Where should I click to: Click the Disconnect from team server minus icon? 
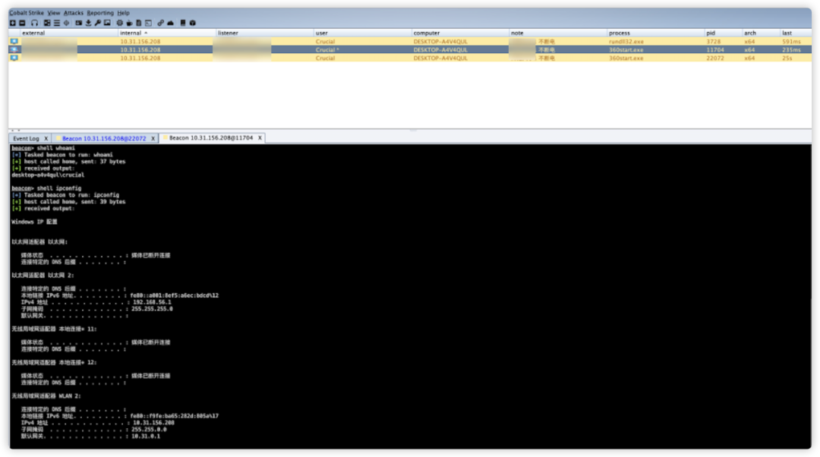coord(23,23)
